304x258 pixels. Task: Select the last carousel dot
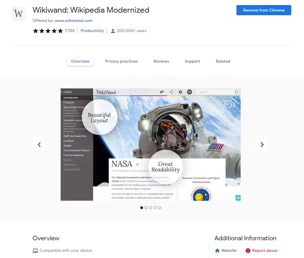coord(159,208)
